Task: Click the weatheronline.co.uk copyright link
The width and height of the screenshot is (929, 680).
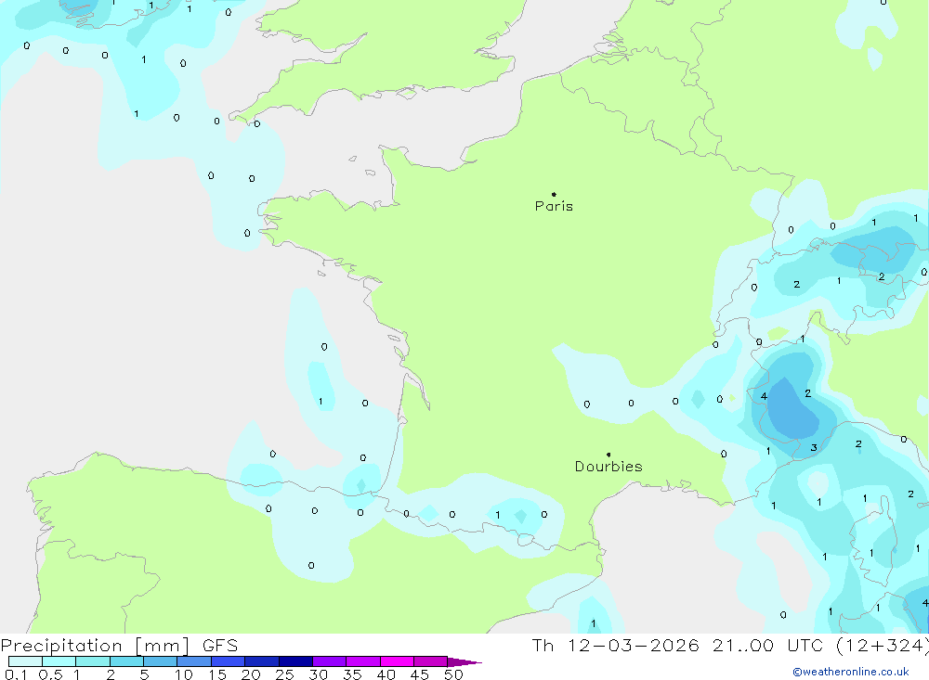Action: 850,672
